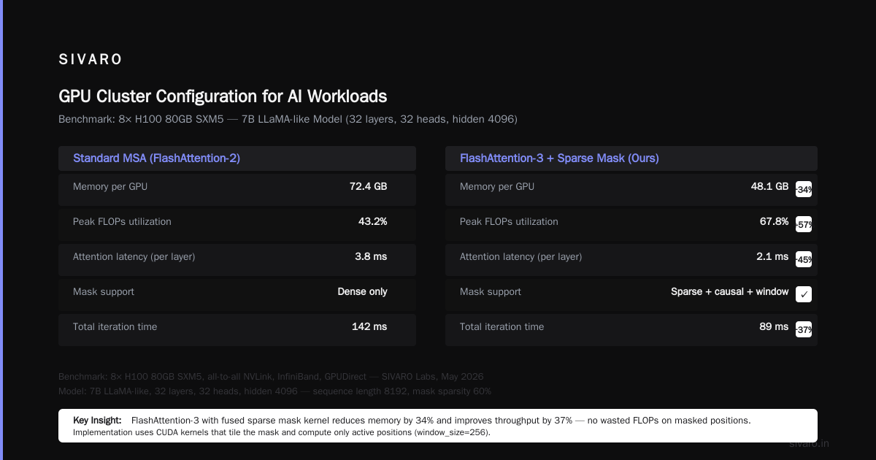Click the SIVARO logo text
This screenshot has width=876, height=460.
tap(91, 60)
